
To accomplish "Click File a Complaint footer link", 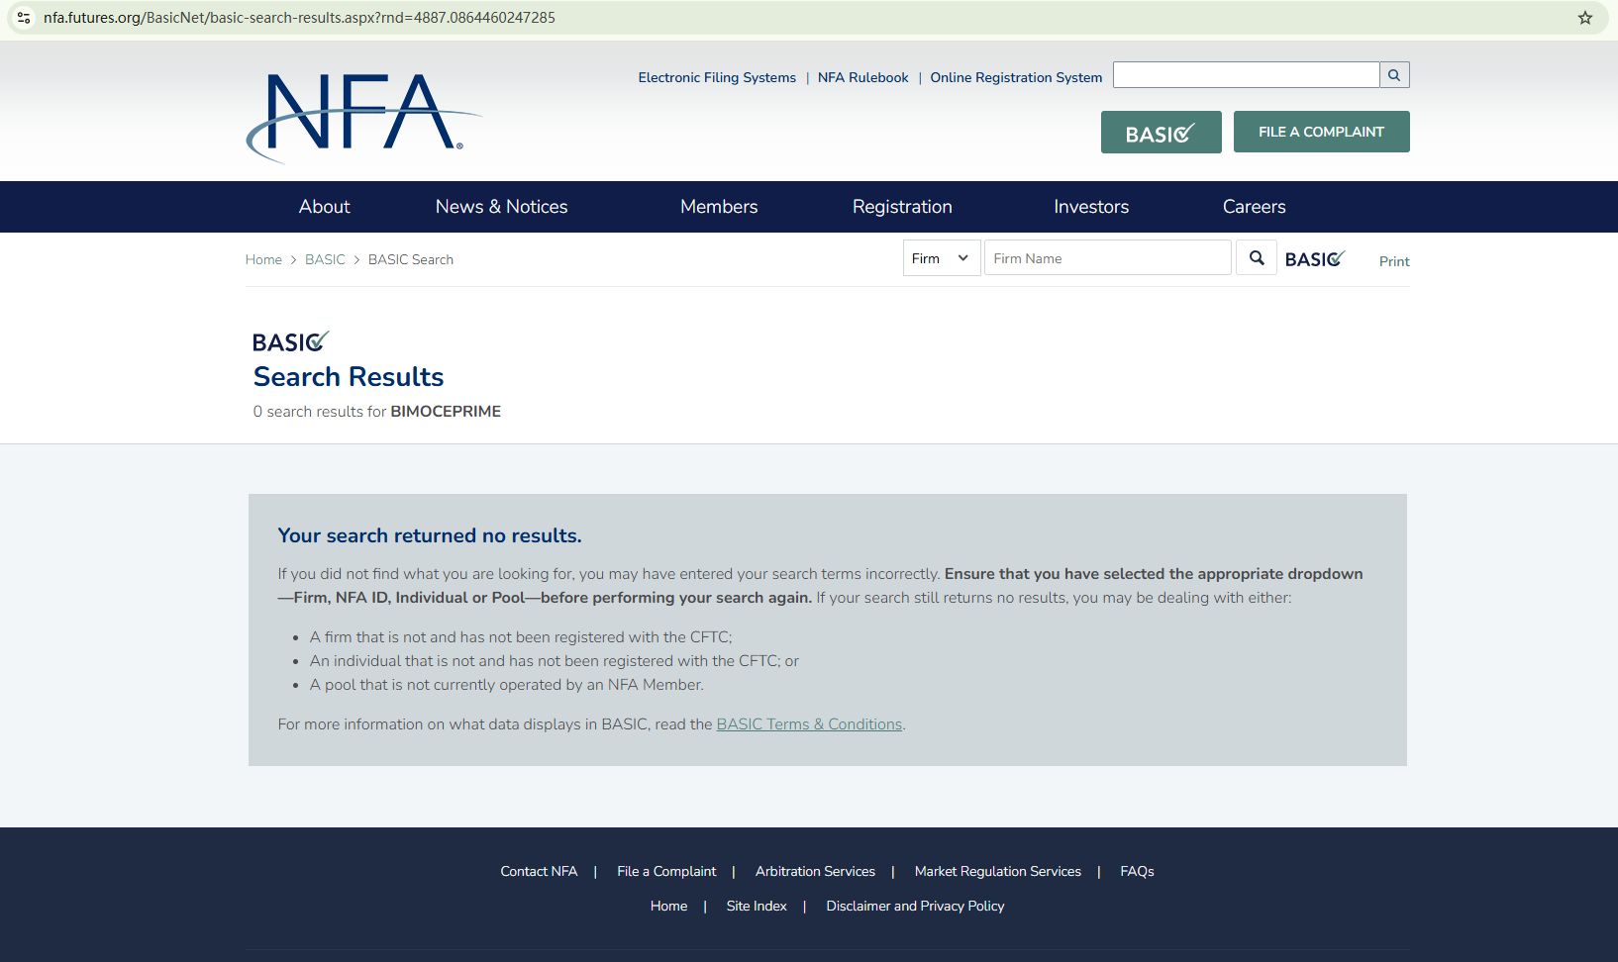I will (666, 871).
